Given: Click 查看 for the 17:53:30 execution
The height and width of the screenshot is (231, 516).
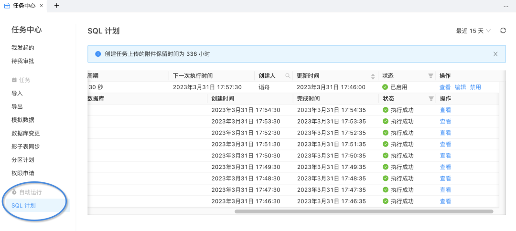Looking at the screenshot, I should coord(445,121).
